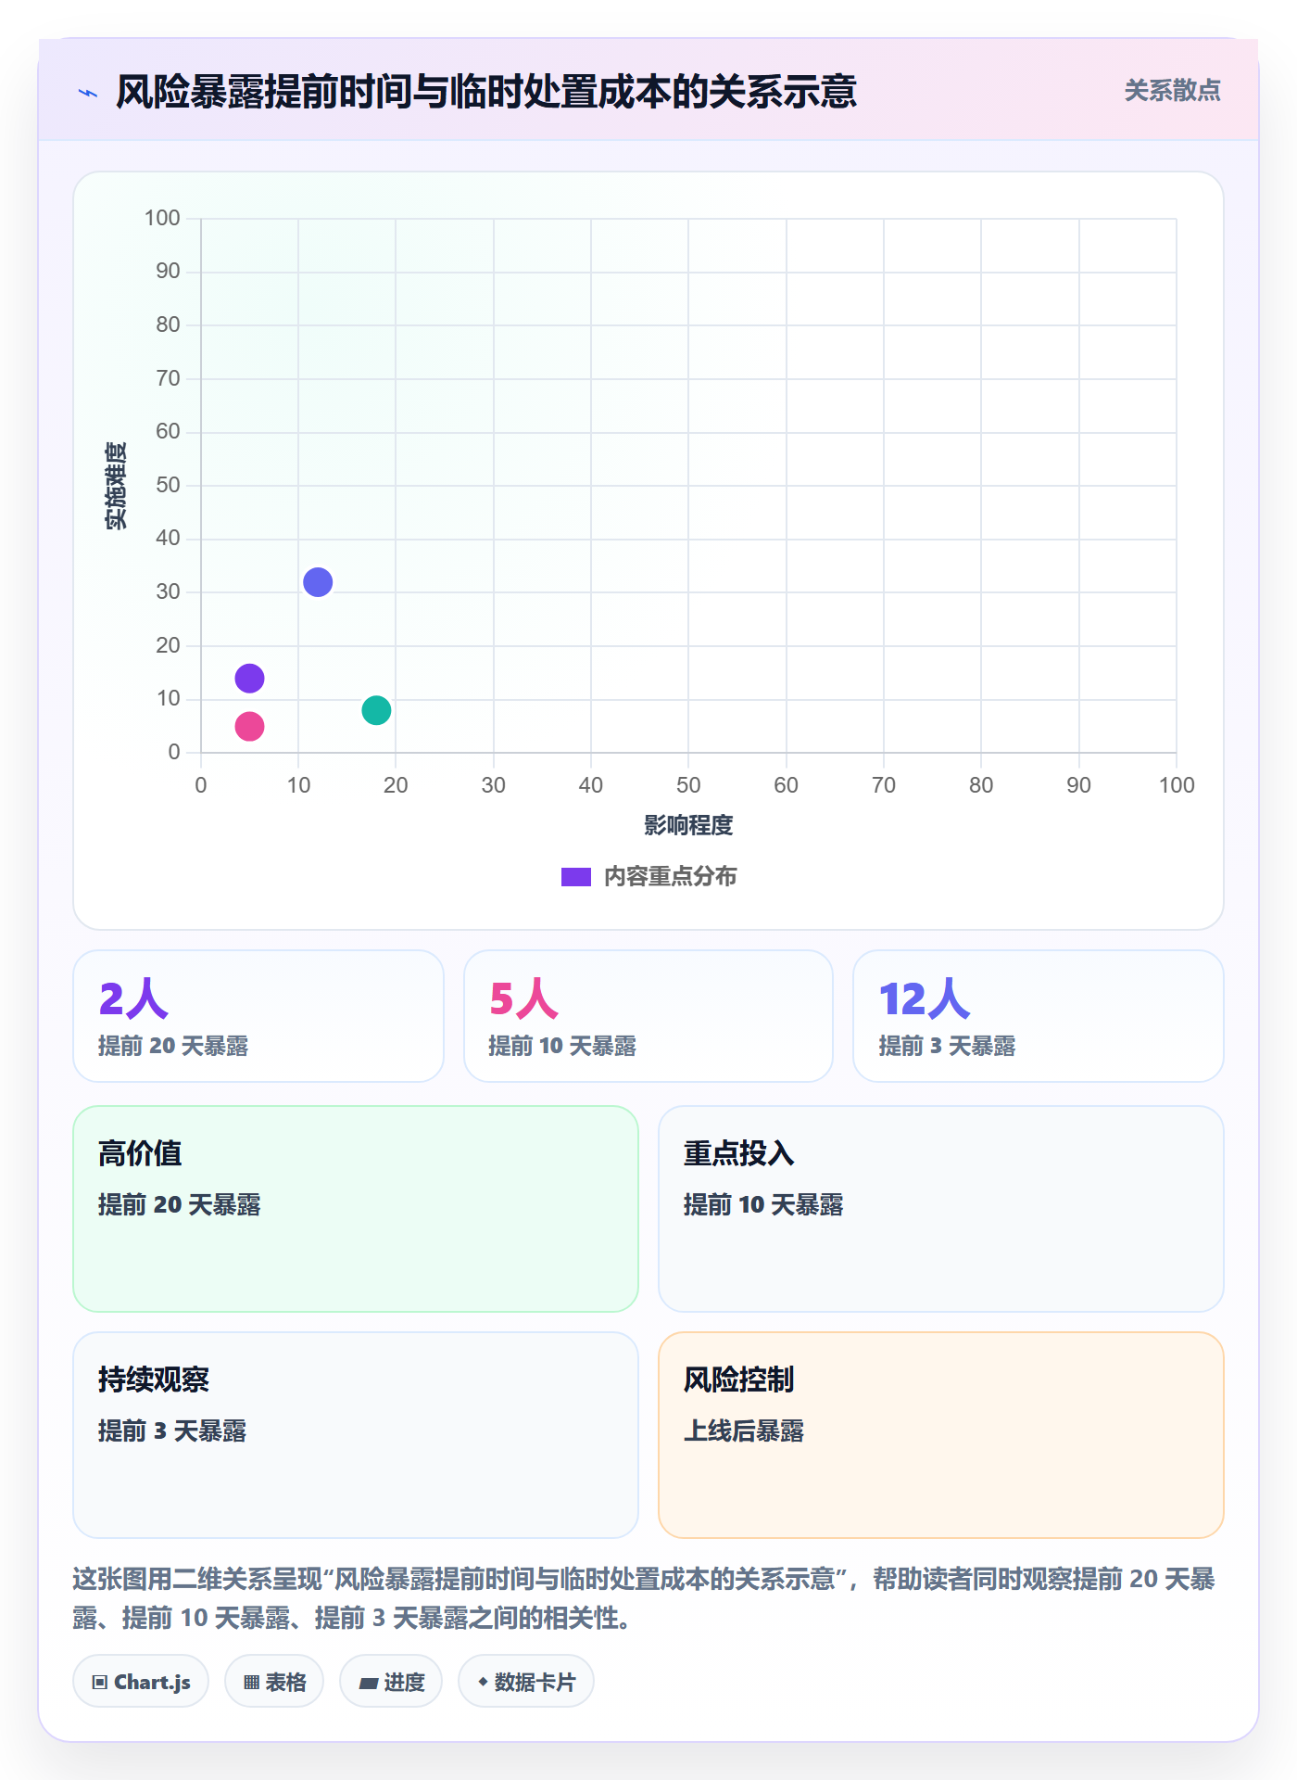Screen dimensions: 1297x1780
Task: Select the purple scatter data point
Action: (x=249, y=679)
